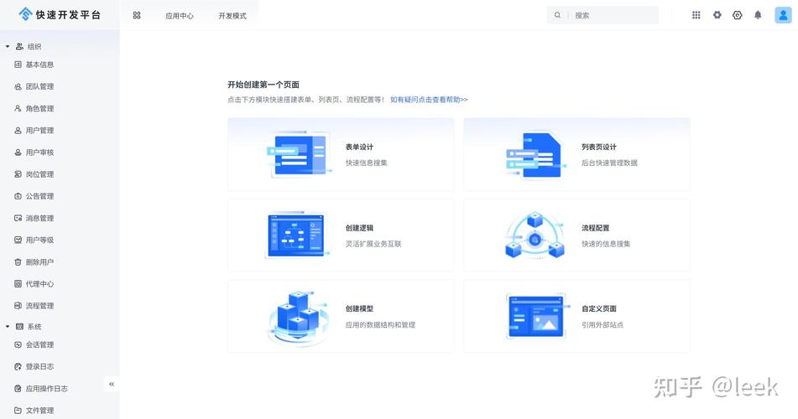The height and width of the screenshot is (419, 798).
Task: Open 代理中心 menu entry text
Action: 39,284
